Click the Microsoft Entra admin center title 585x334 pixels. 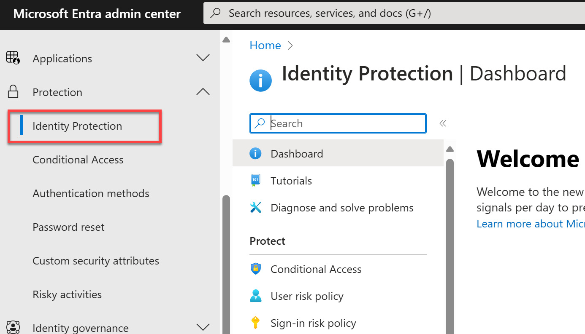click(97, 14)
